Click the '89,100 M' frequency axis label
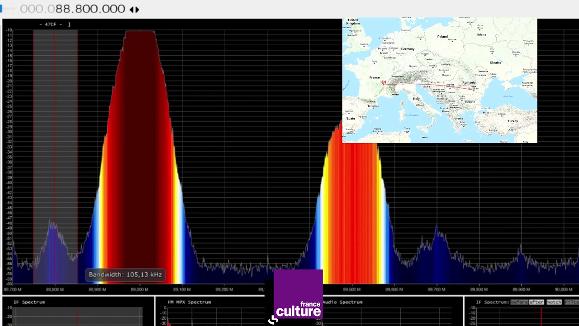 (x=182, y=289)
